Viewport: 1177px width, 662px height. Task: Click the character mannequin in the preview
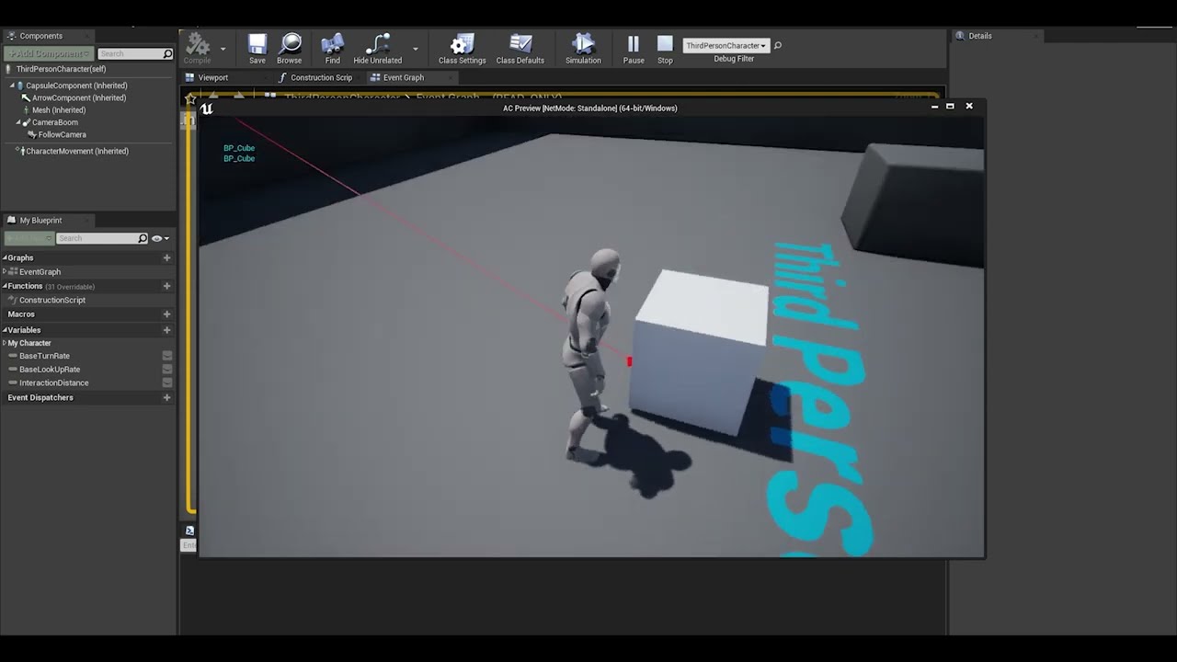coord(588,354)
